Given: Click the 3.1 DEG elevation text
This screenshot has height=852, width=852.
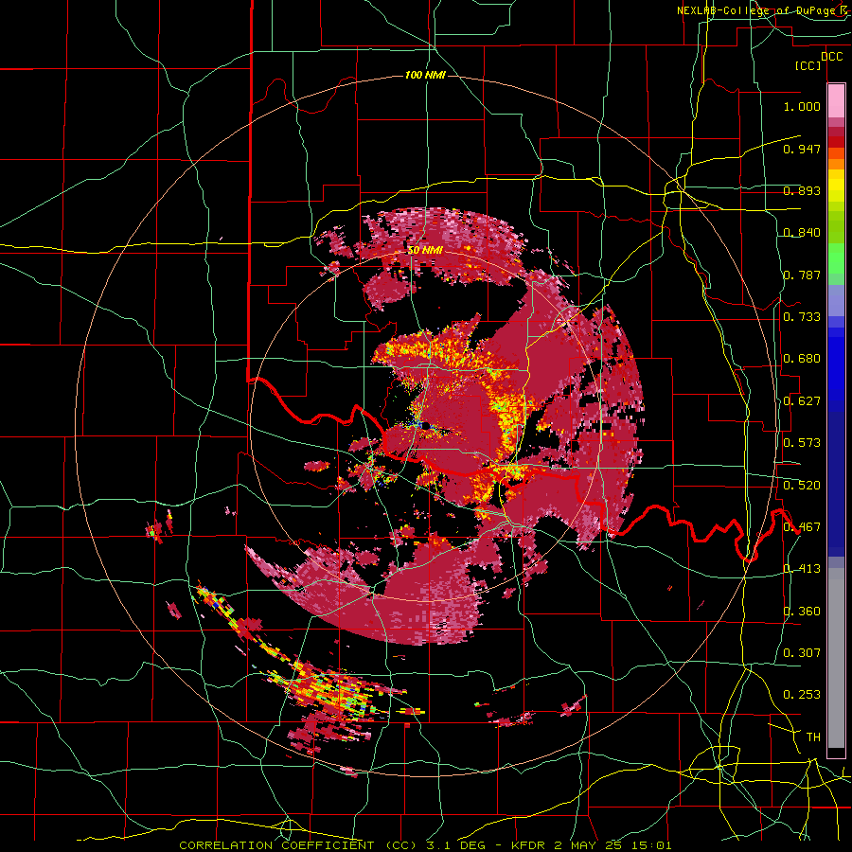Looking at the screenshot, I should point(456,845).
